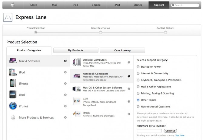
Task: Expand More Products & Services arrow
Action: pos(65,117)
